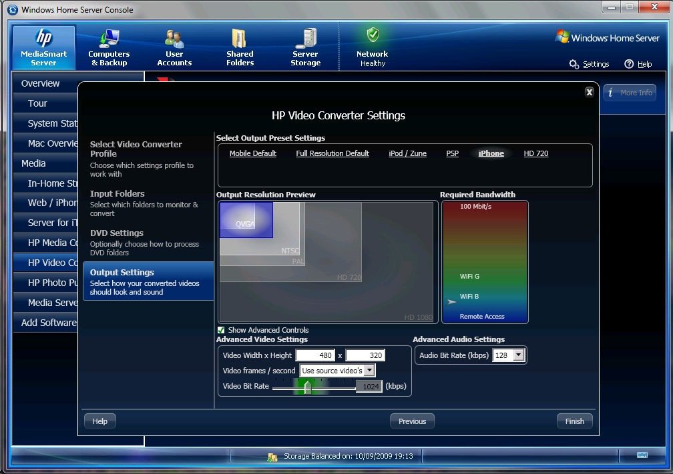Click the Video Bit Rate slider handle
The image size is (673, 474).
[x=307, y=387]
